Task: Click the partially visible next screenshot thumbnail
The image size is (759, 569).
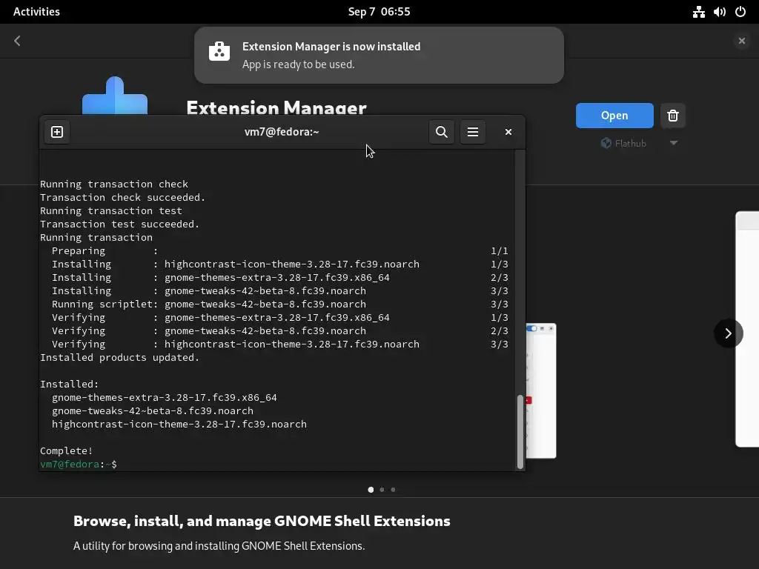Action: pyautogui.click(x=747, y=329)
